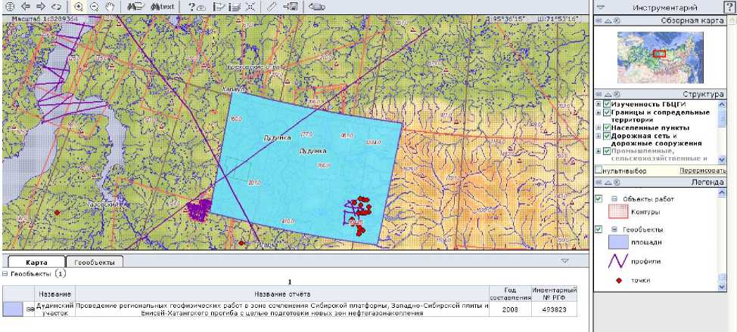This screenshot has height=332, width=737.
Task: Click the report title text starting Проведение региональных
Action: pyautogui.click(x=282, y=309)
